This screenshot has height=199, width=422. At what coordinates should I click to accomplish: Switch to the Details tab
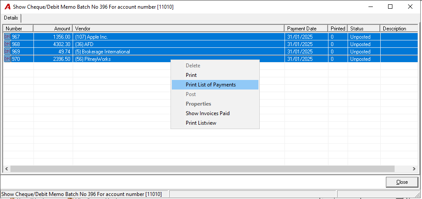[x=11, y=18]
